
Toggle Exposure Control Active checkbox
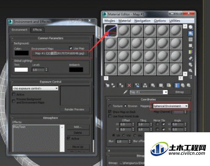pyautogui.click(x=14, y=94)
